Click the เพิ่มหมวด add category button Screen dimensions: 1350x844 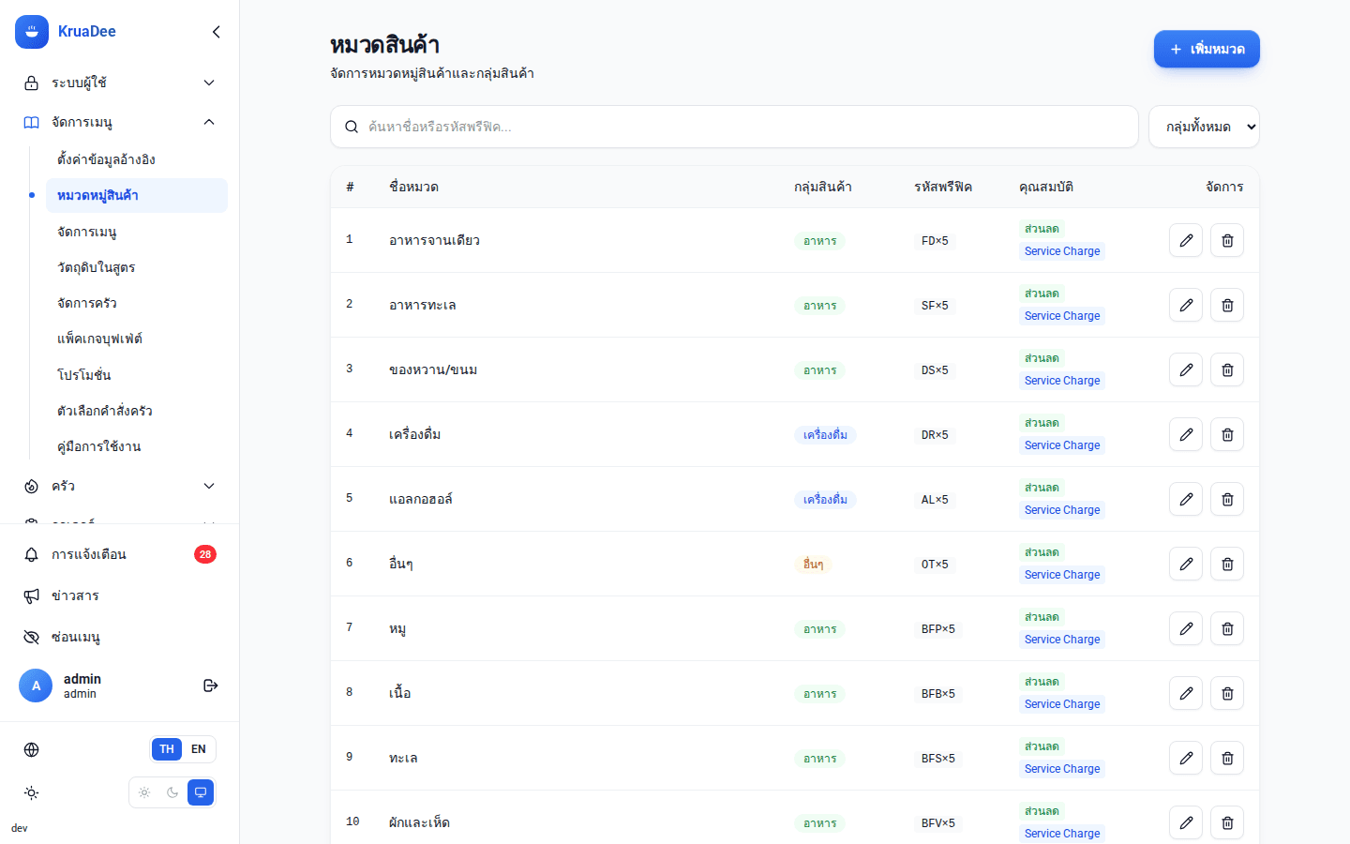[x=1207, y=49]
